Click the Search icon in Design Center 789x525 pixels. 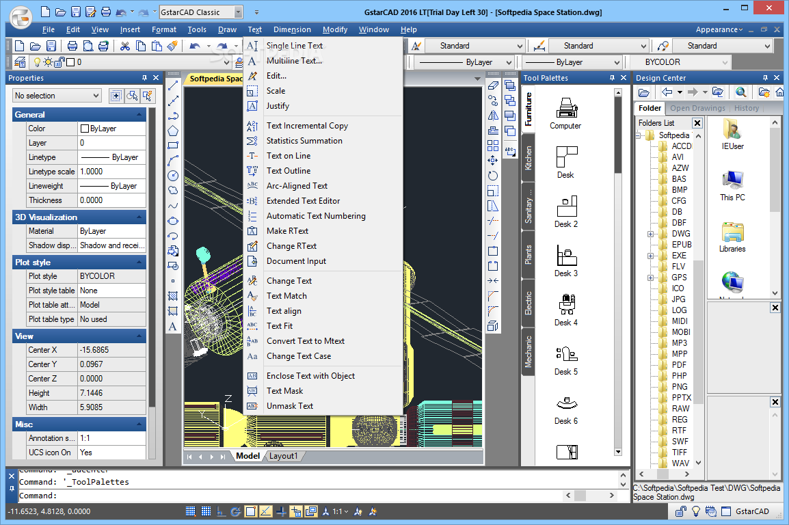740,92
